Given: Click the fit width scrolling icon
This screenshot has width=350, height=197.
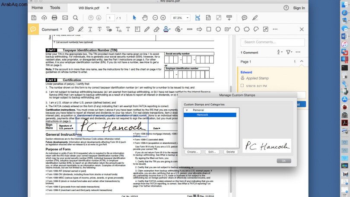Looking at the screenshot, I should [197, 18].
